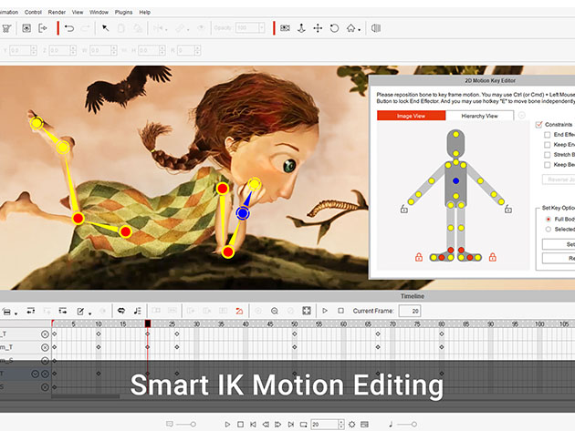Click the timeline track collapse icon
The width and height of the screenshot is (575, 431).
31,311
